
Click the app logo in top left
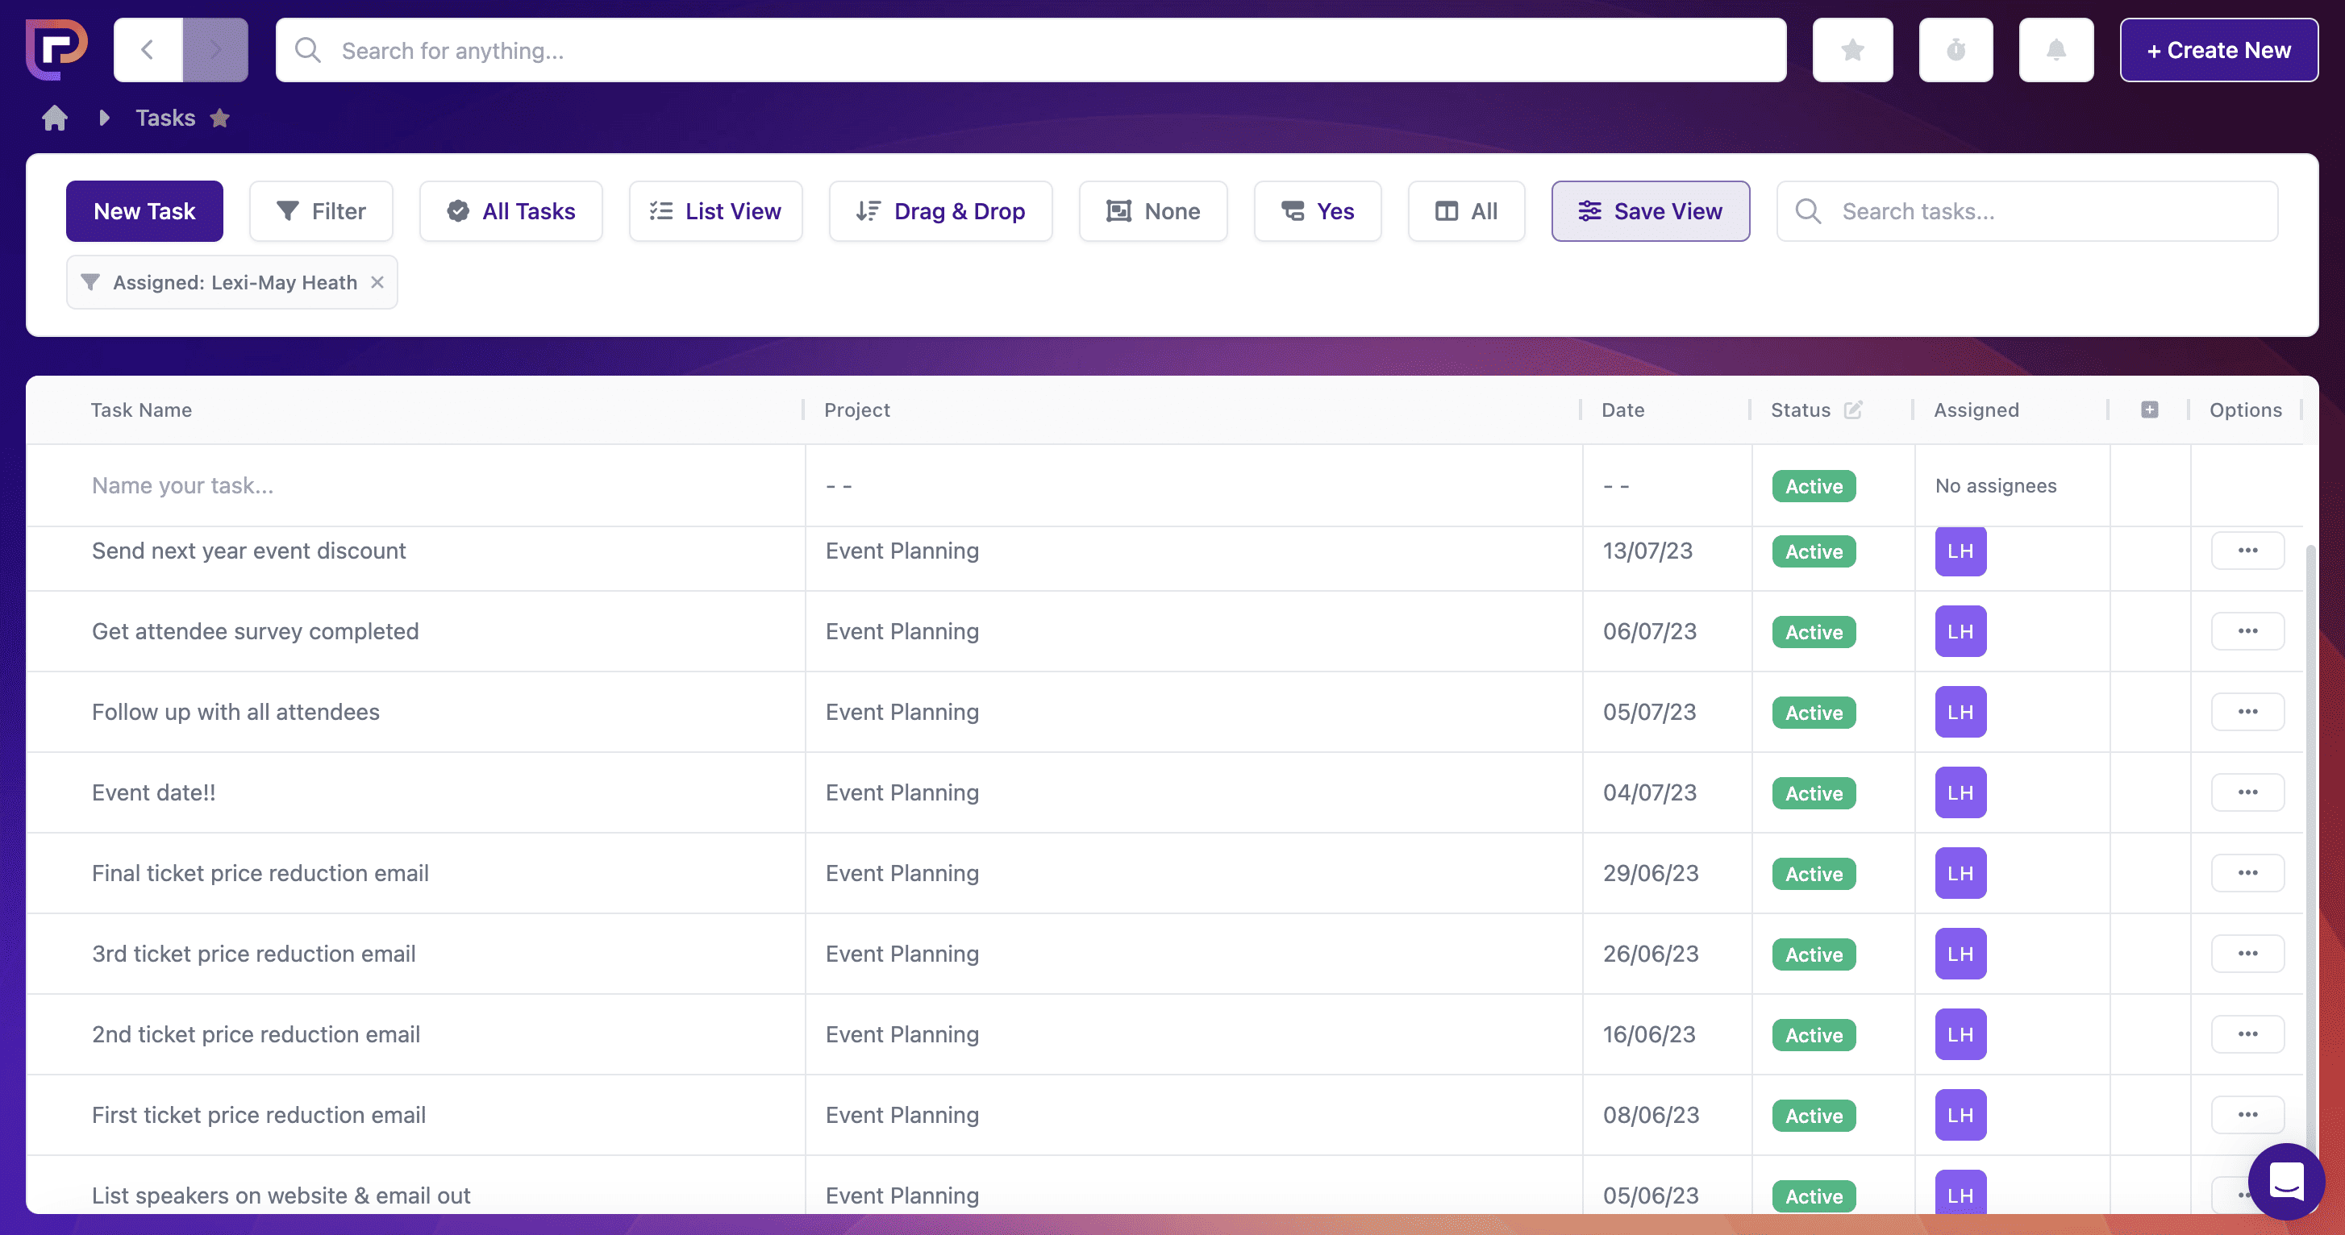pos(56,49)
